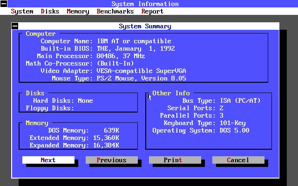Screen dimensions: 298x186
Task: Click the 'Operating System:' label
Action: 184,131
